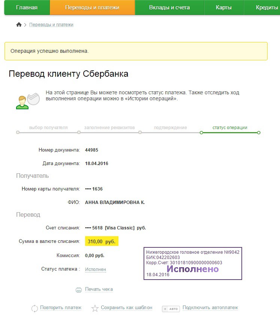Viewport: 280px width, 323px height.
Task: Click the breadcrumb chevron arrow separator
Action: tap(25, 25)
